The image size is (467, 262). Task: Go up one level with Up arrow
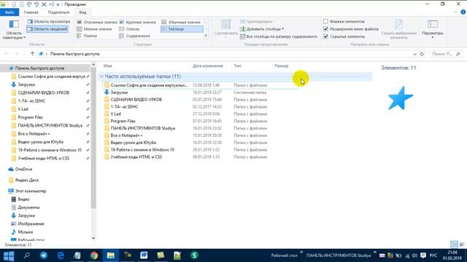click(x=32, y=54)
